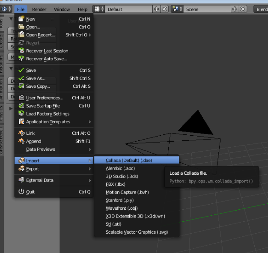This screenshot has width=268, height=253.
Task: Click the Quit power icon
Action: tap(21, 192)
